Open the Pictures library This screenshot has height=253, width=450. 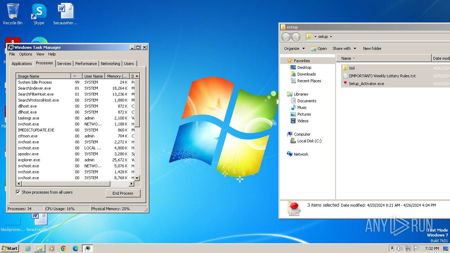[x=304, y=114]
